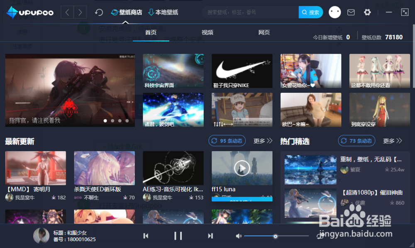
Task: Switch to the 首页 tab
Action: (x=151, y=32)
